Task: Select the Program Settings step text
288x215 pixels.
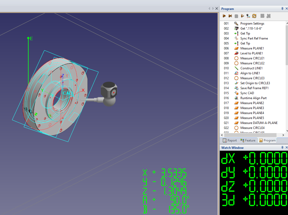Action: (x=252, y=24)
